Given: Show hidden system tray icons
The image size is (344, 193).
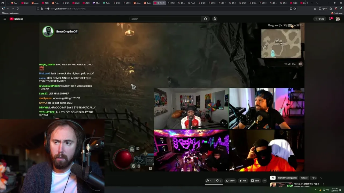Looking at the screenshot, I should [x=316, y=190].
